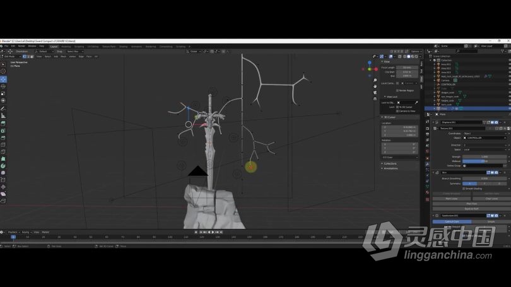This screenshot has height=287, width=511.
Task: Enable vertex select mode
Action: click(x=25, y=56)
